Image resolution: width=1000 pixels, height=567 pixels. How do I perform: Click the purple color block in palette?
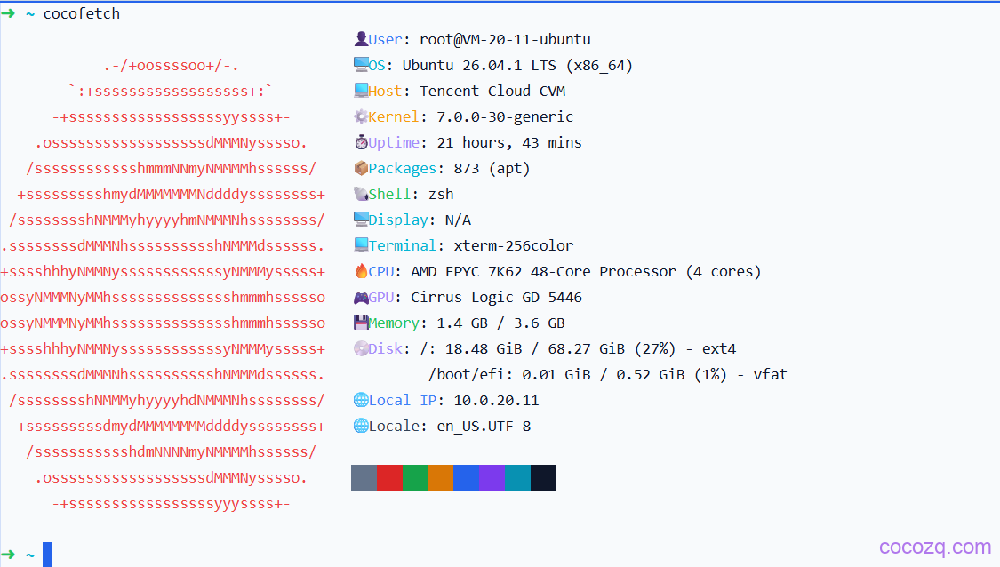click(x=492, y=478)
